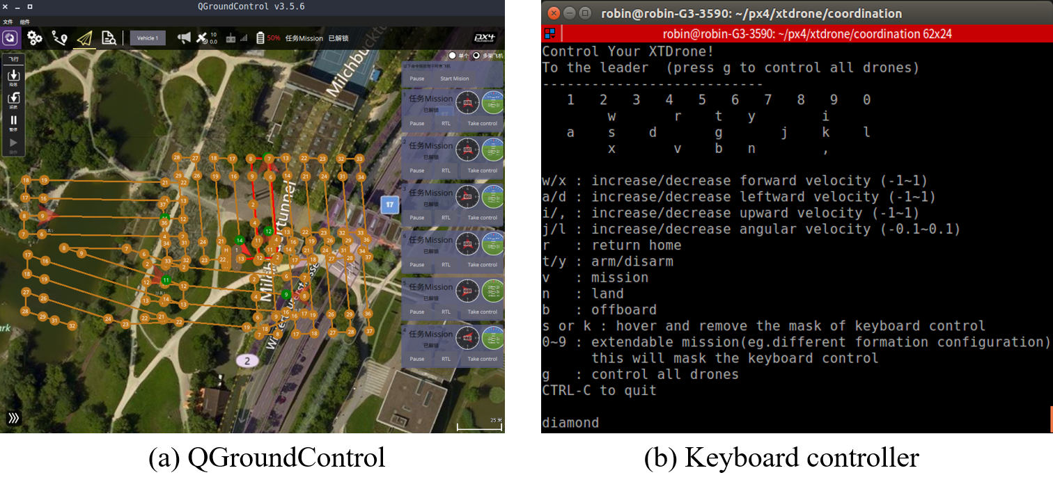Open Vehicle Setup gears icon
This screenshot has width=1053, height=491.
tap(35, 38)
